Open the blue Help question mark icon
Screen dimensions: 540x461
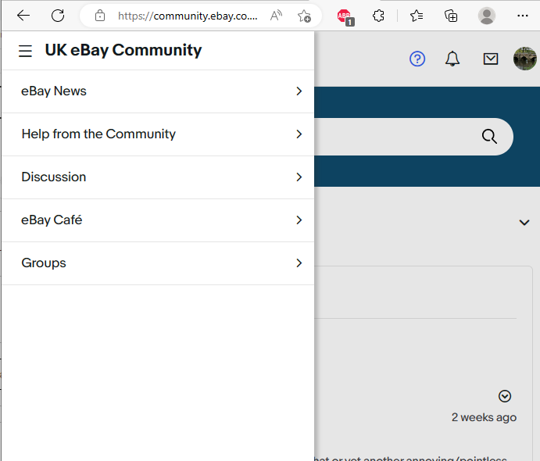pos(417,59)
